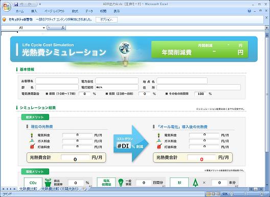Click the blue コストダウン arrow graphic
Viewport: 270px width, 197px height.
pyautogui.click(x=131, y=144)
